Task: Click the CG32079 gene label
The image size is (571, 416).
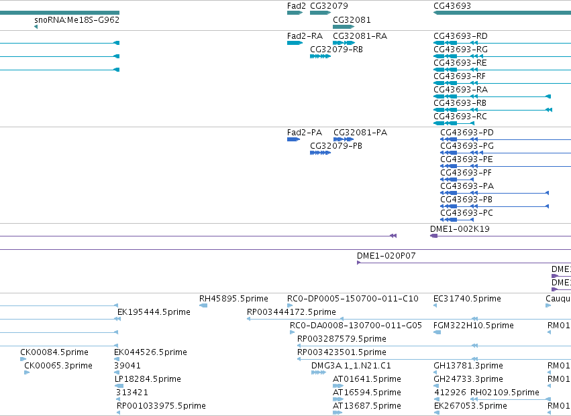Action: (329, 6)
